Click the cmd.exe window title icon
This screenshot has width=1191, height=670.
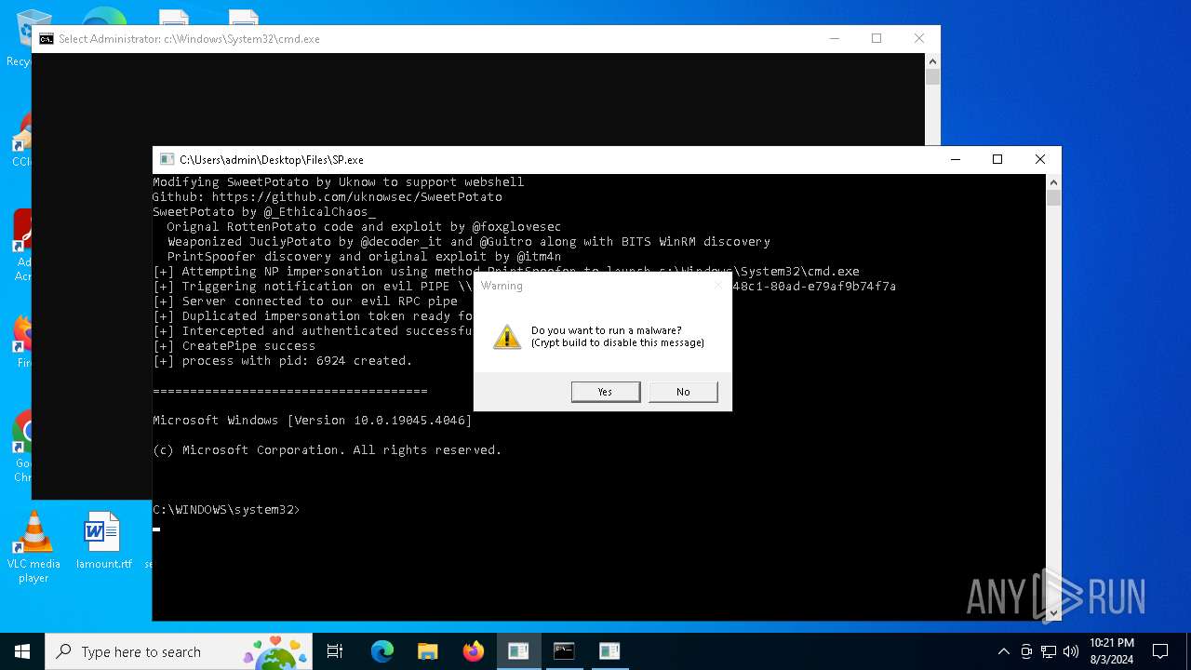click(x=46, y=39)
